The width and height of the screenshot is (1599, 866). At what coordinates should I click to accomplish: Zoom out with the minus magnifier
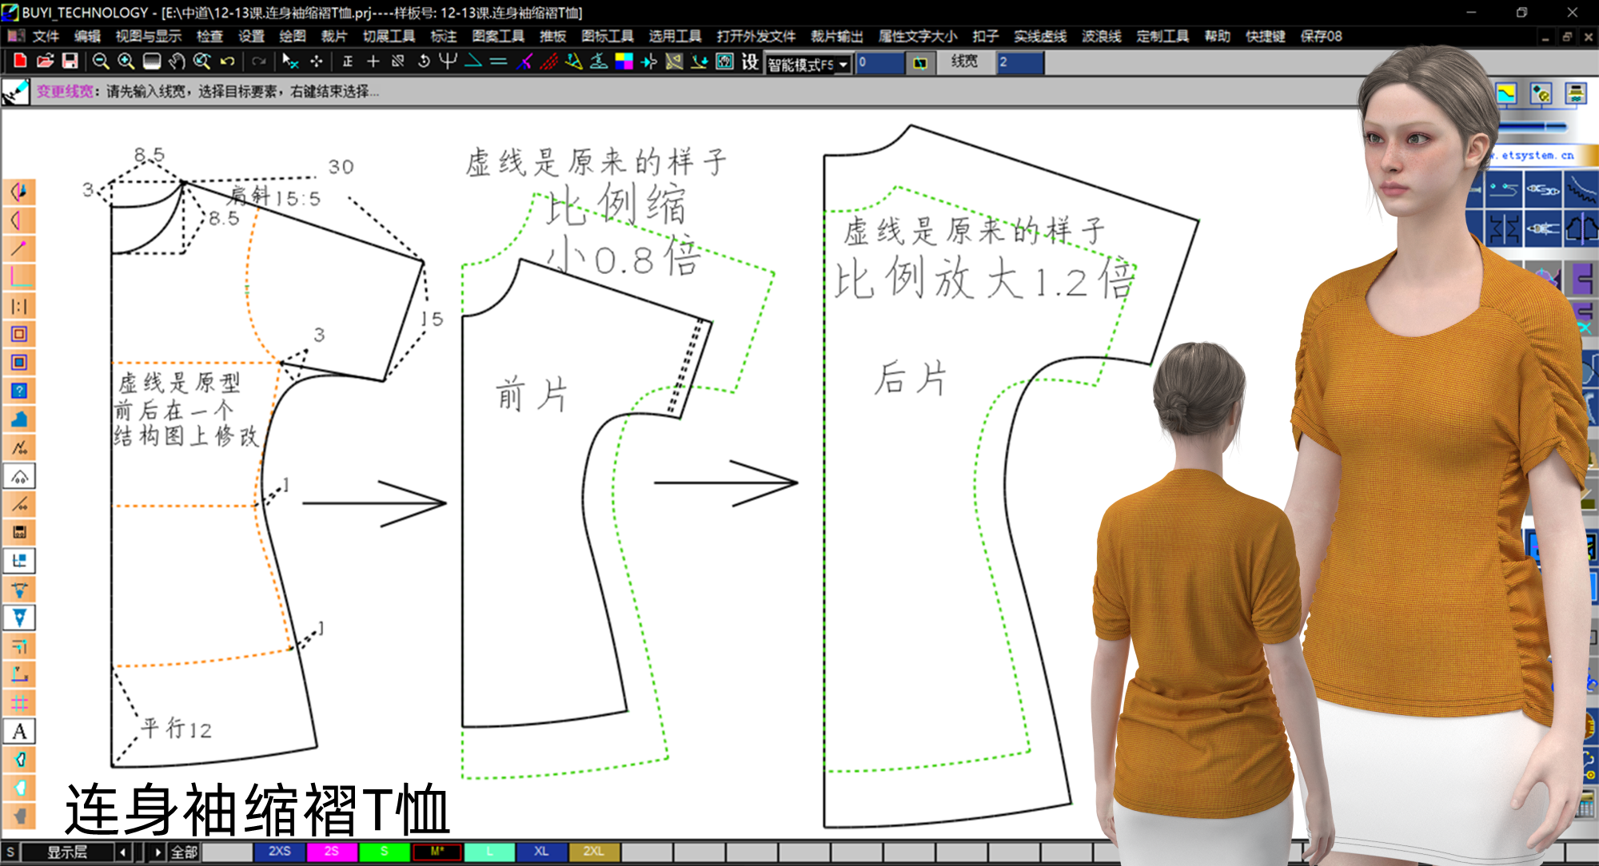click(101, 62)
